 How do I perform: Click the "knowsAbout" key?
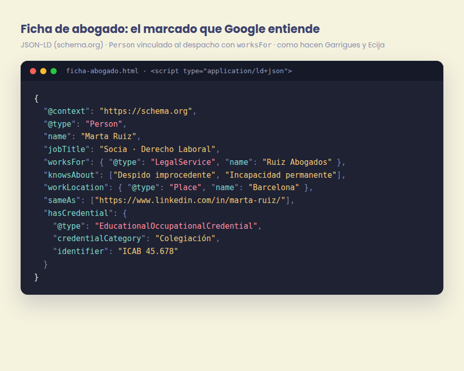tap(71, 175)
